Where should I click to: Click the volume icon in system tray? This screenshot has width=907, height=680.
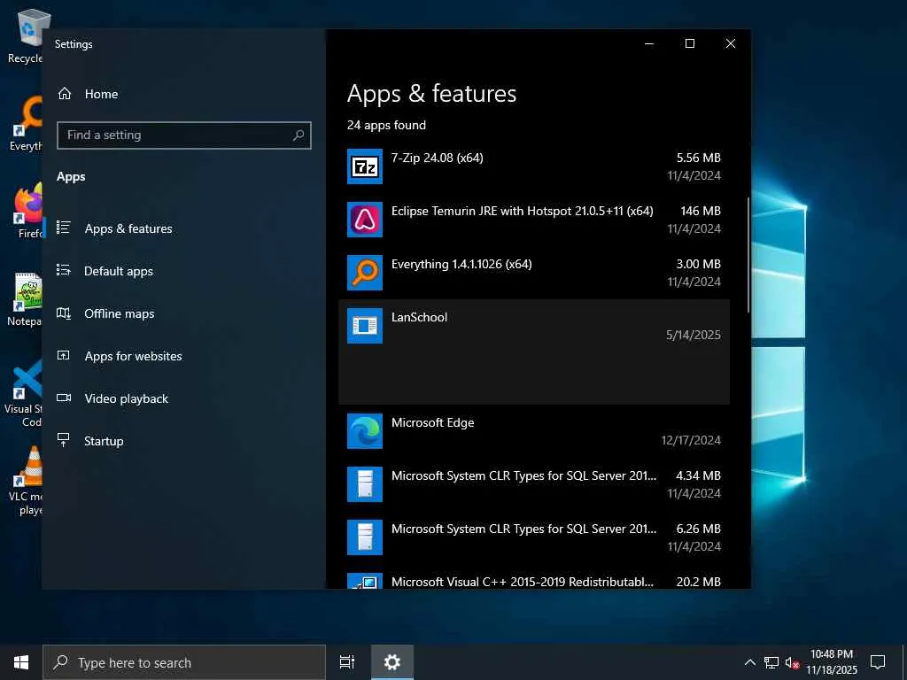(x=792, y=662)
